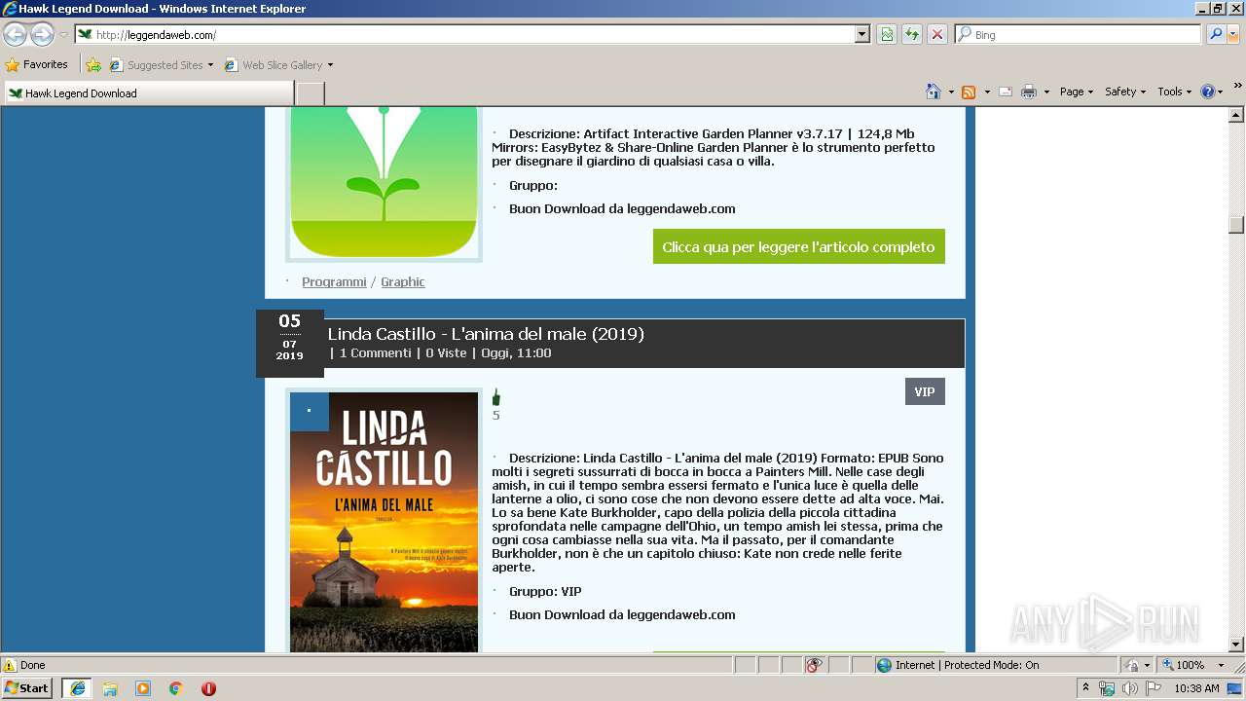Viewport: 1246px width, 701px height.
Task: Click in the URL address field
Action: (472, 34)
